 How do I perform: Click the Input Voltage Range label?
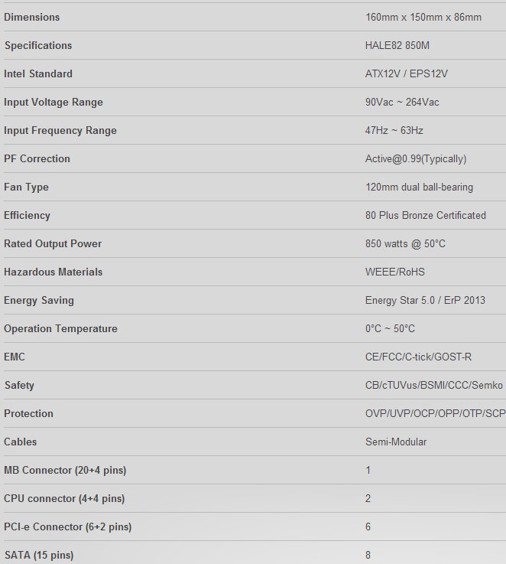54,102
